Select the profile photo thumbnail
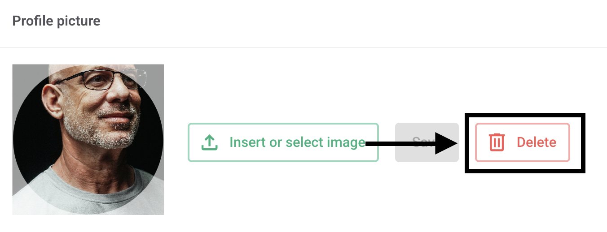Viewport: 607px width, 232px height. [x=88, y=139]
